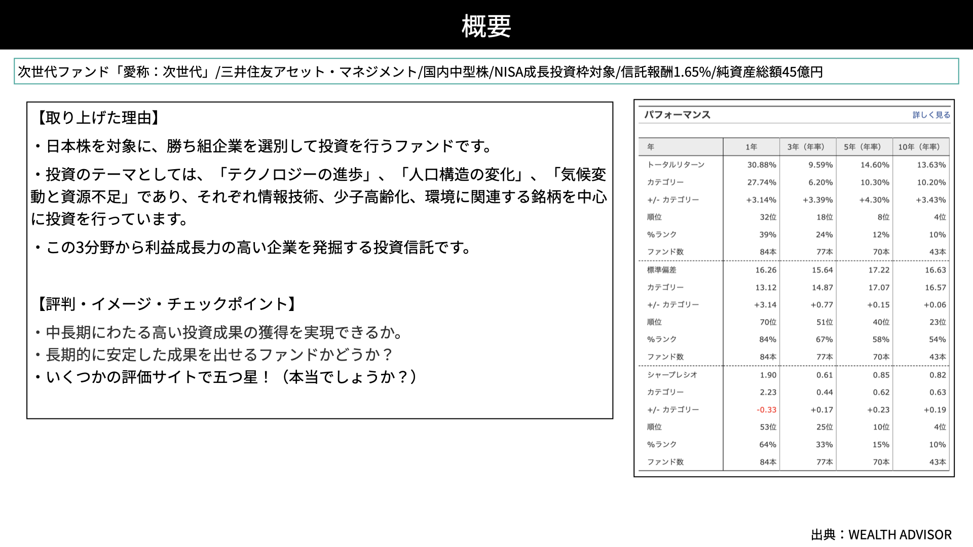
Task: Click the 39% rank percentage cell
Action: pyautogui.click(x=768, y=235)
